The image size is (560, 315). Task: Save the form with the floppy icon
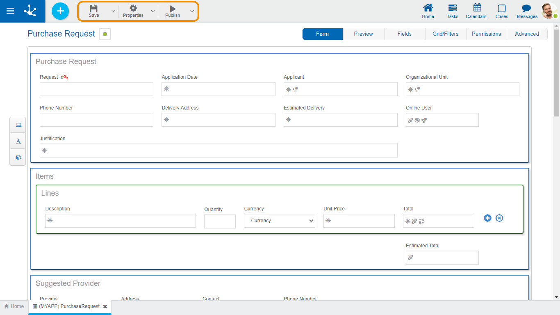point(94,11)
